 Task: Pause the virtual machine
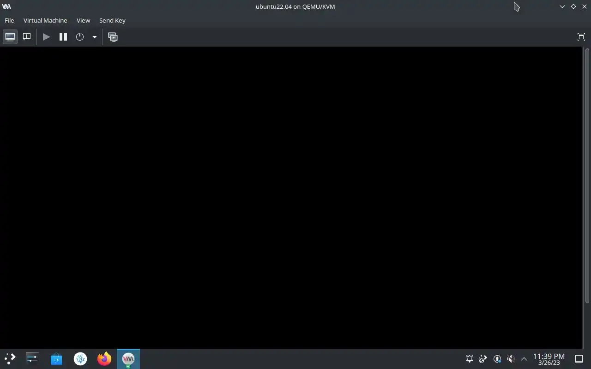coord(63,37)
